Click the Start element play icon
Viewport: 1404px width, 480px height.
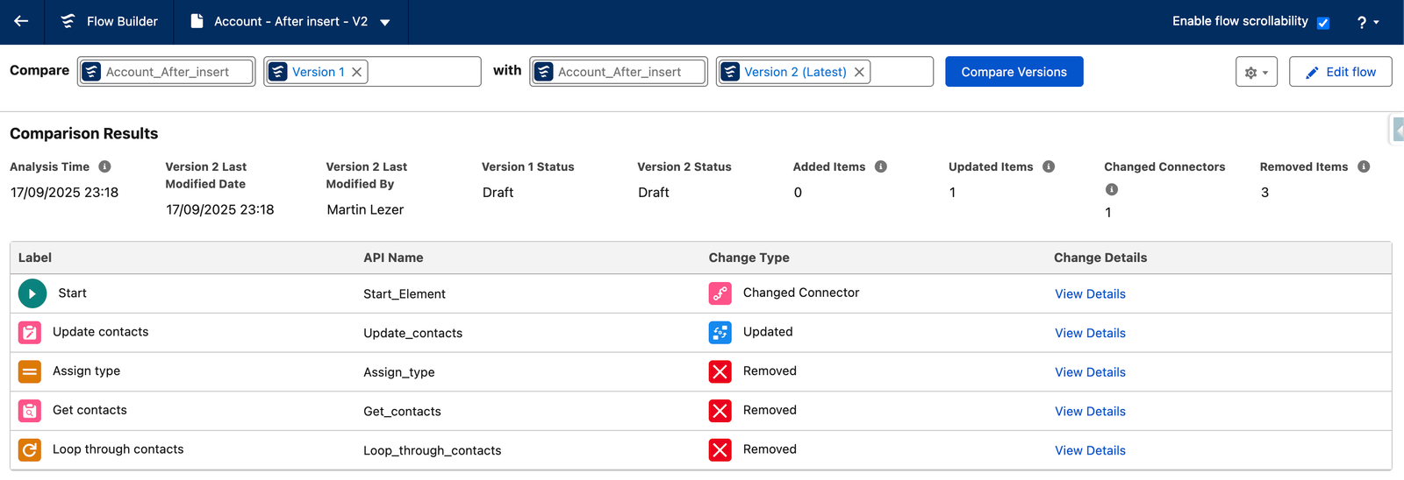32,293
